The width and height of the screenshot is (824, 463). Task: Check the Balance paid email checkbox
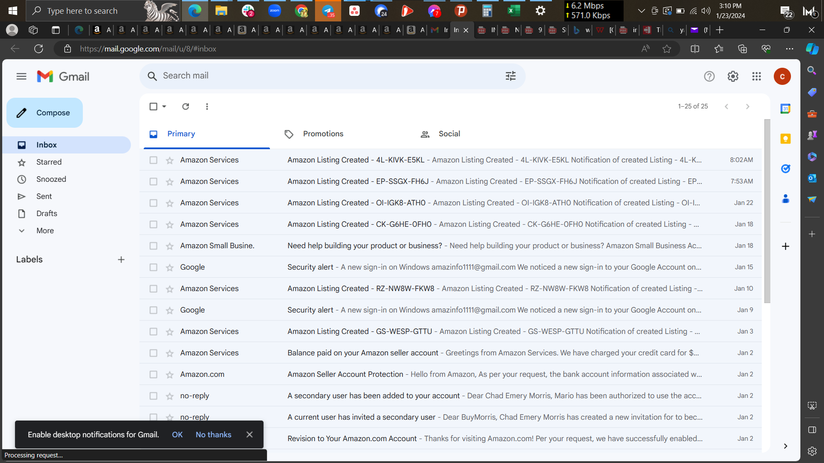click(x=153, y=353)
